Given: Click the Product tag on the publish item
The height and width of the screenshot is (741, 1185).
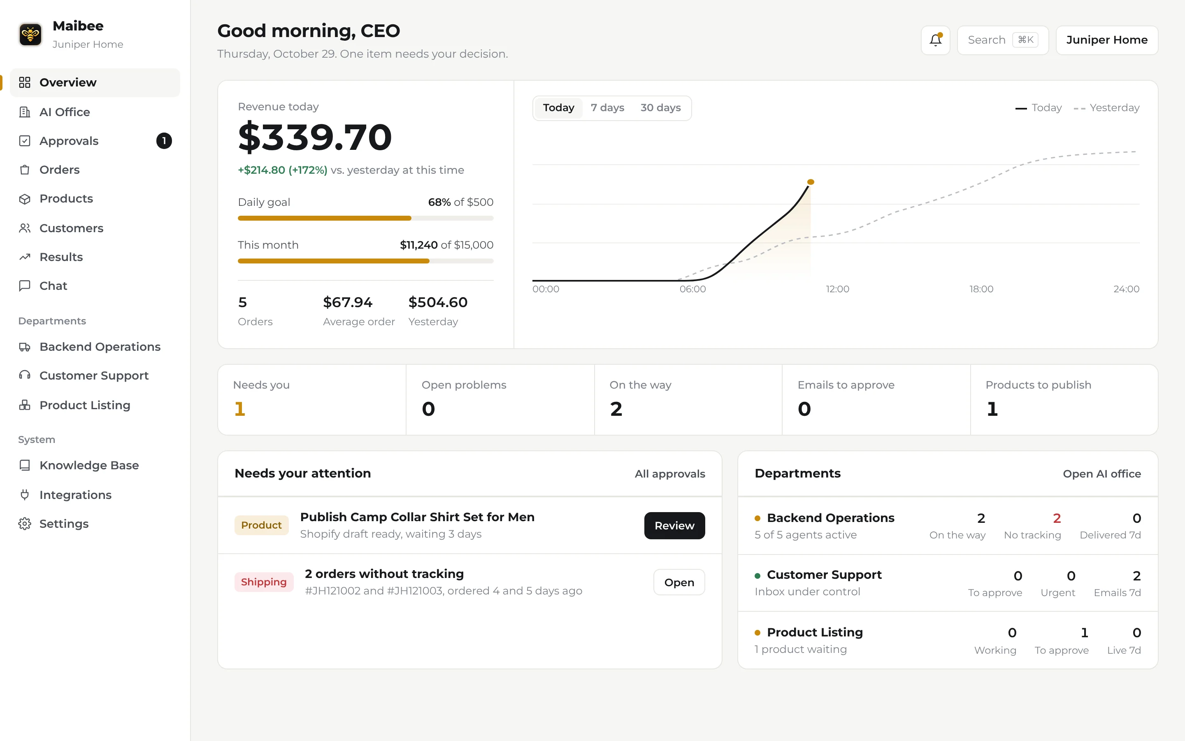Looking at the screenshot, I should click(262, 525).
